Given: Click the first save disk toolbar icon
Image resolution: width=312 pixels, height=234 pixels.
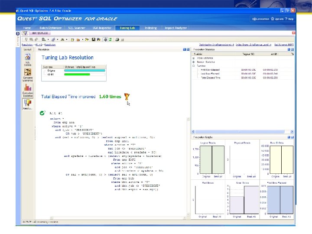Looking at the screenshot, I should tap(93, 39).
